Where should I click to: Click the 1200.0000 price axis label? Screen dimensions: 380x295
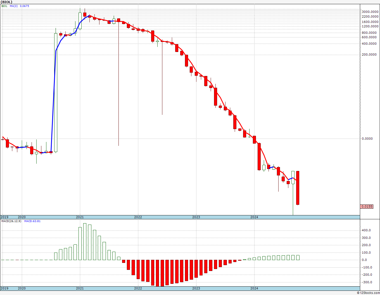370,27
